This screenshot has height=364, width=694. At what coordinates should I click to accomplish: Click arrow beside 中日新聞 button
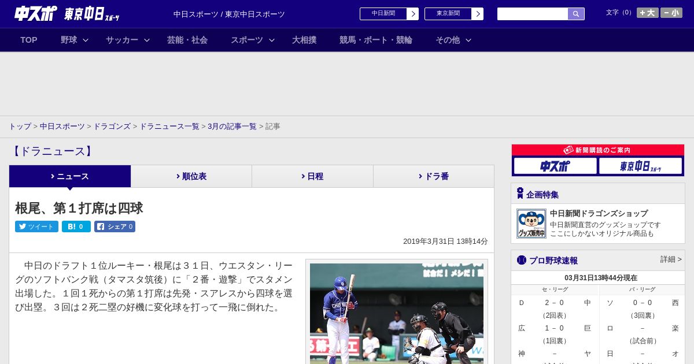412,14
